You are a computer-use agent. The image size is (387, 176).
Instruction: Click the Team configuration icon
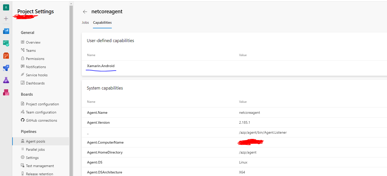(23, 112)
